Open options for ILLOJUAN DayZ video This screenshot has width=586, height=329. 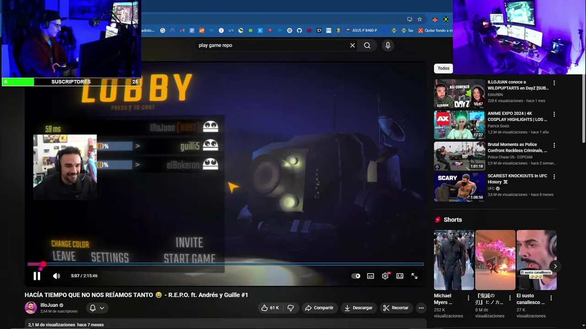[554, 83]
